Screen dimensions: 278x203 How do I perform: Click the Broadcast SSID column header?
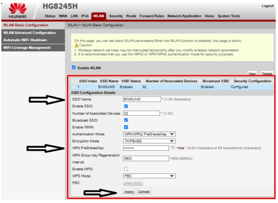tap(216, 81)
